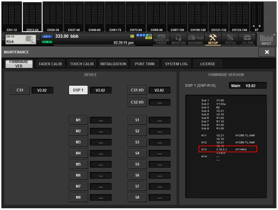Select the CH49-60 meter bank
This screenshot has height=210, width=278.
[x=95, y=17]
